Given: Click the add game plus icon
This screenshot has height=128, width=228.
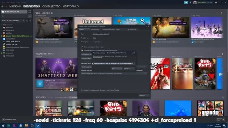Looking at the screenshot, I should pos(3,119).
